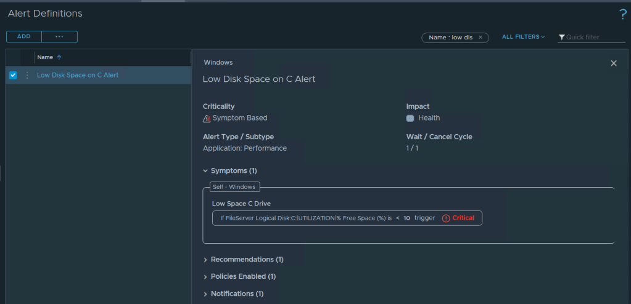The image size is (631, 304).
Task: Remove the 'Name : low dis' filter chip
Action: (x=480, y=38)
